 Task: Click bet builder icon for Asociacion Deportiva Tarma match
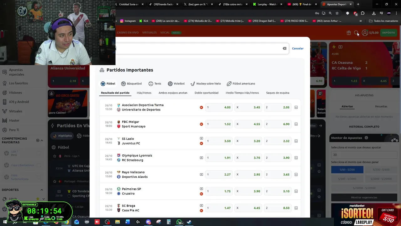tap(201, 107)
